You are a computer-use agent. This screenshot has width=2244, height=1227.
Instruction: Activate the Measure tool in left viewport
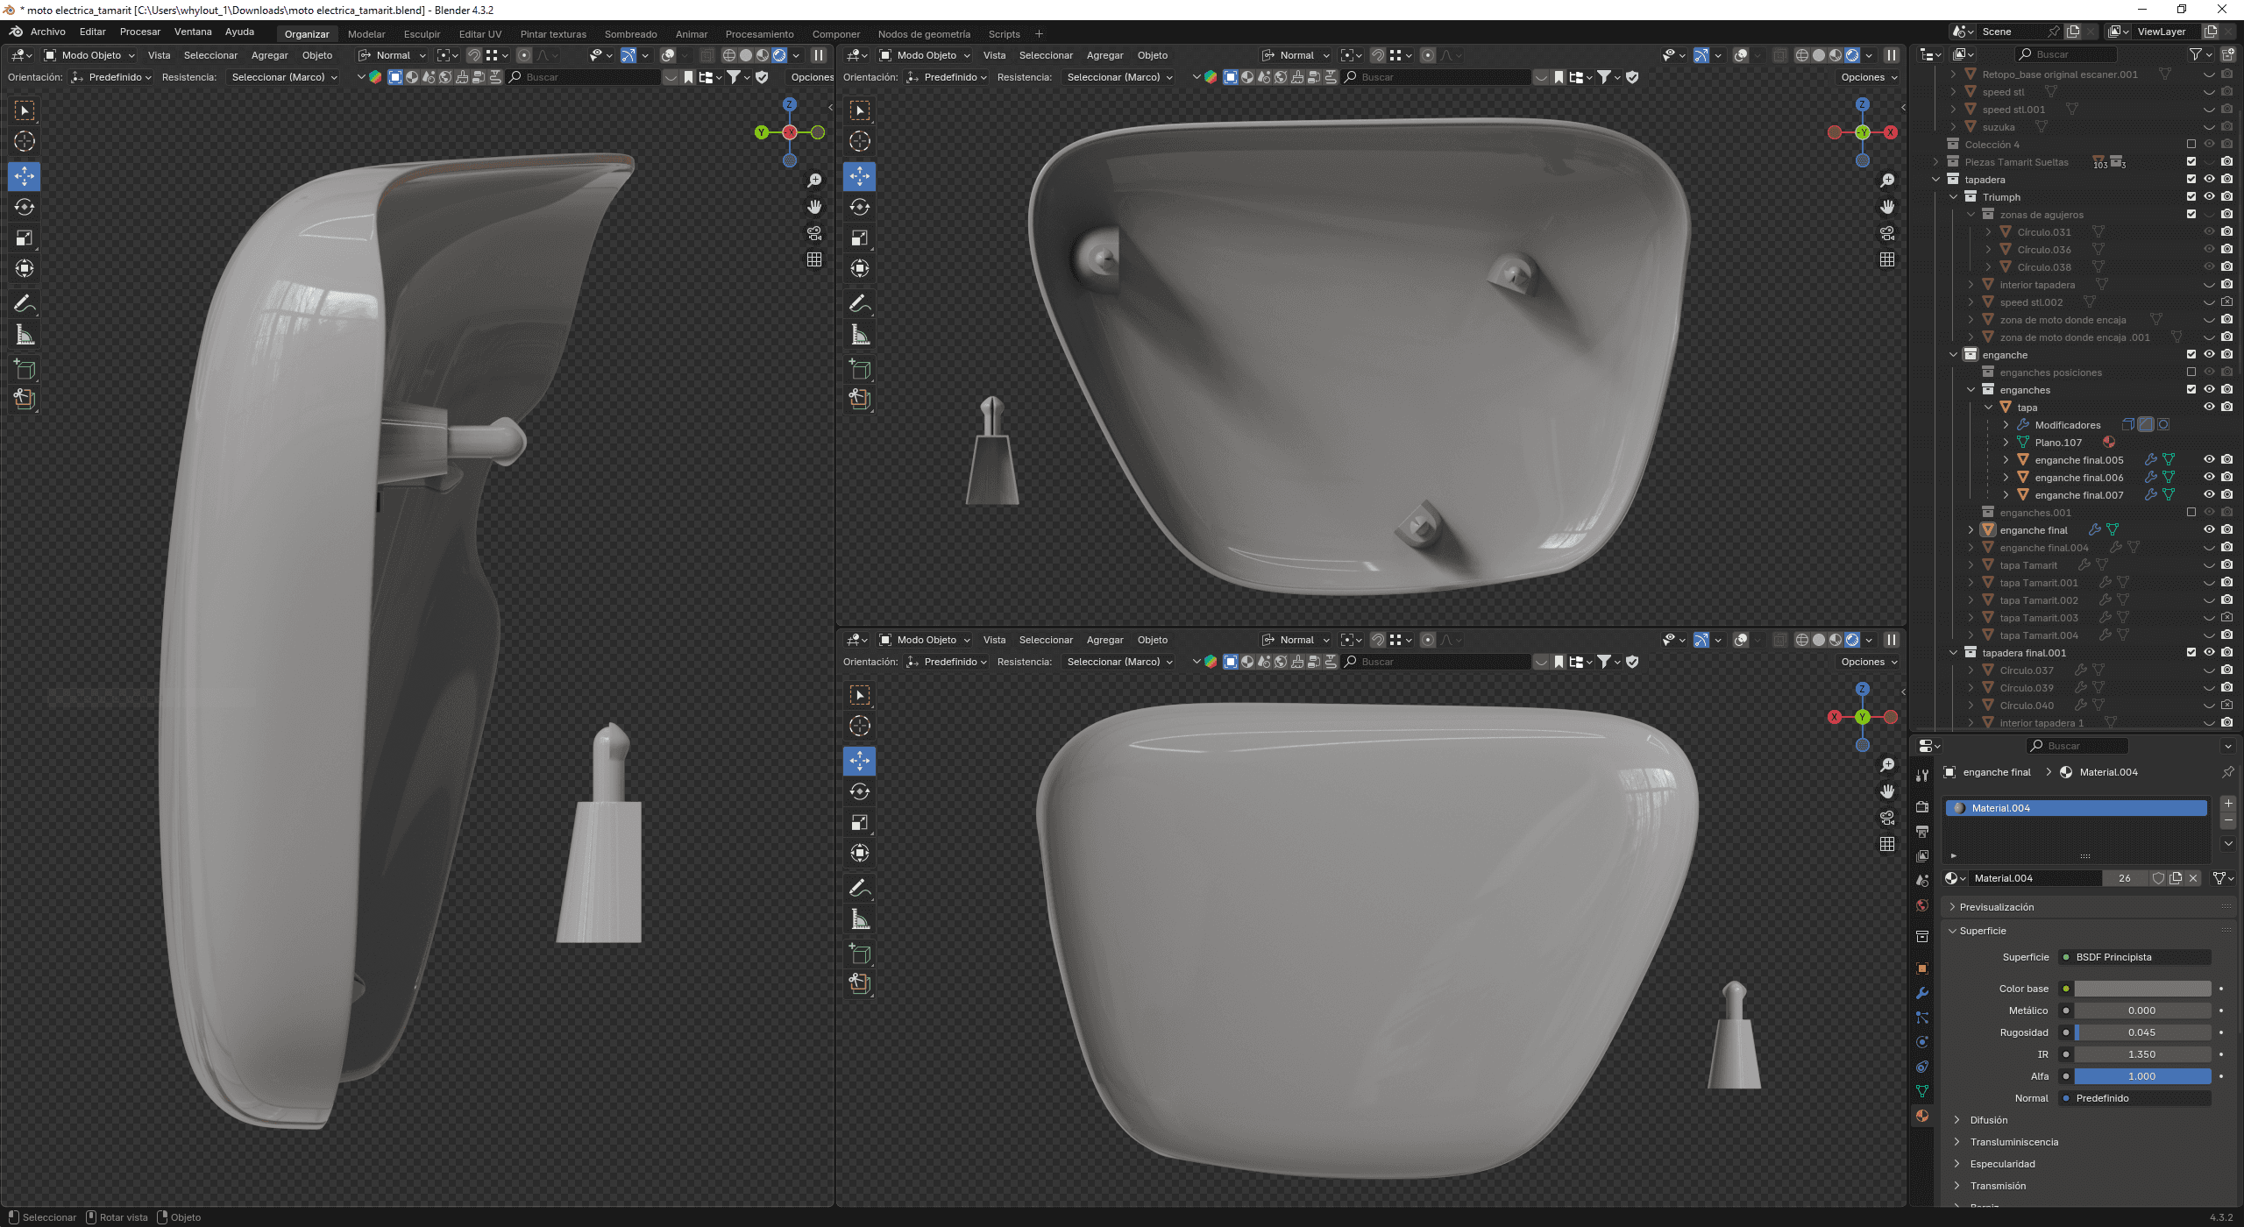tap(25, 336)
